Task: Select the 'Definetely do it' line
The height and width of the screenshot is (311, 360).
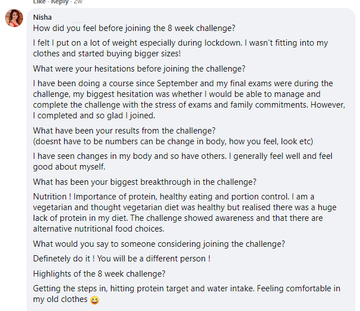Action: tap(122, 259)
